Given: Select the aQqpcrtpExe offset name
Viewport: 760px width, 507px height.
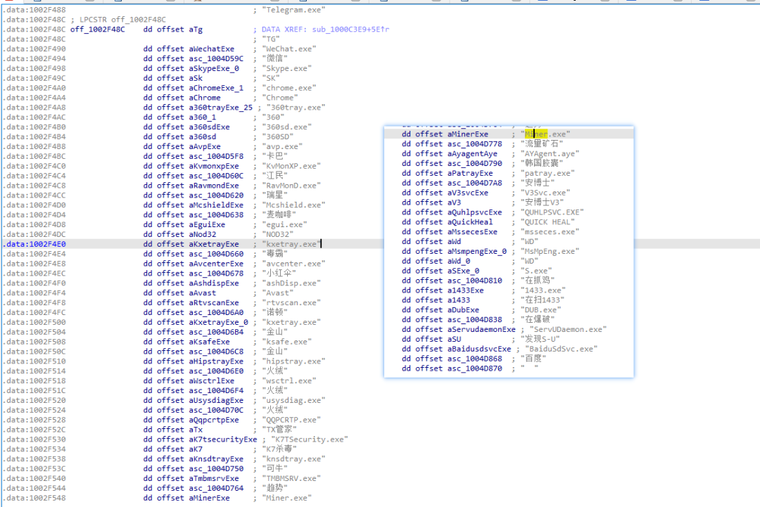Looking at the screenshot, I should [214, 420].
